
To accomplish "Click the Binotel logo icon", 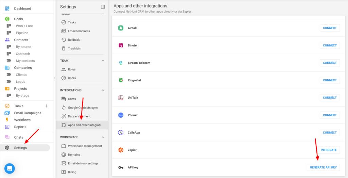I will [x=121, y=45].
